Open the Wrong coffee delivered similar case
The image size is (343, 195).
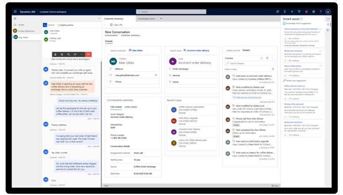click(x=293, y=104)
